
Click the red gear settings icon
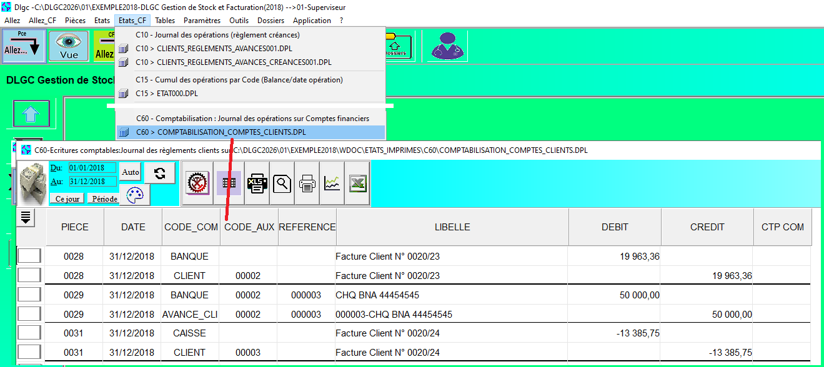tap(197, 183)
